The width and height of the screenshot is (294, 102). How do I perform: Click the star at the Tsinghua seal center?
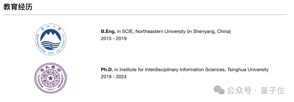51,78
